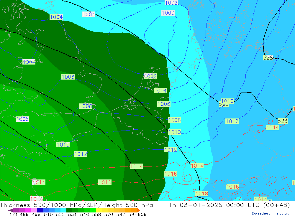Click the 1010 label overlapping a 528 label
This screenshot has height=216, width=295.
click(227, 101)
